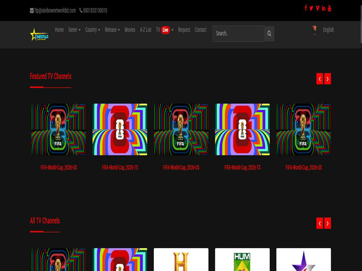Image resolution: width=362 pixels, height=271 pixels.
Task: Open the English language selector
Action: (329, 30)
